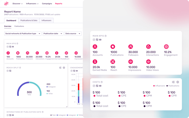
Task: Expand the Publication date filter dropdown
Action: point(53,34)
